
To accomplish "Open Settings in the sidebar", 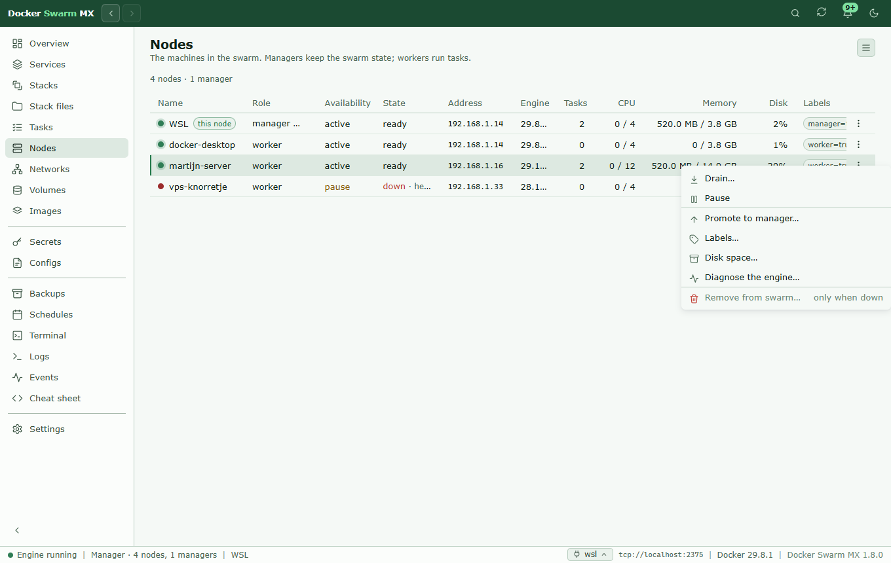I will tap(67, 429).
